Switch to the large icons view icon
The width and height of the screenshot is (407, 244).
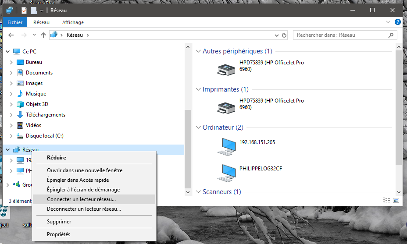point(396,201)
